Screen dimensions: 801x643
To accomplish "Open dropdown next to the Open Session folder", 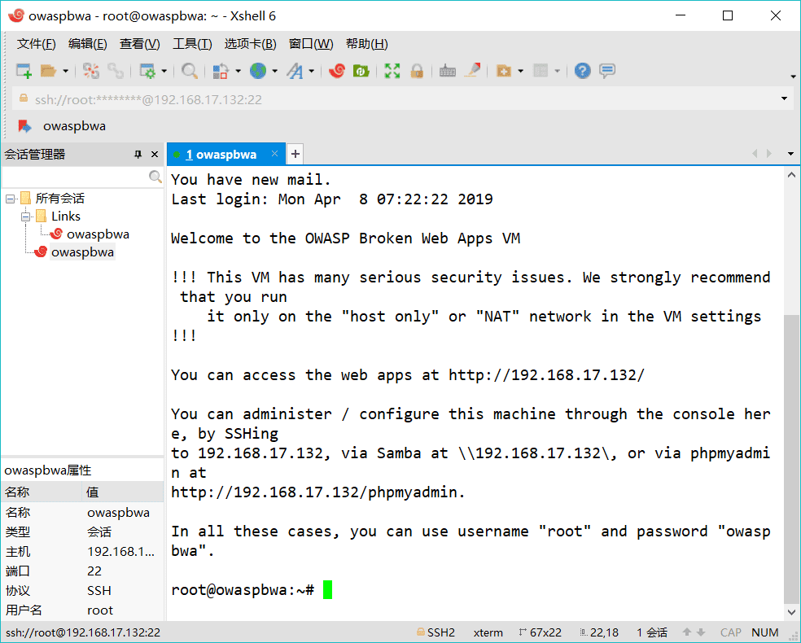I will coord(65,71).
